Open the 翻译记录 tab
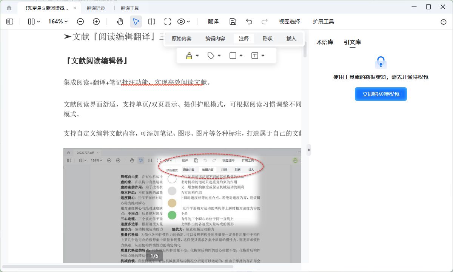453x272 pixels. 96,8
